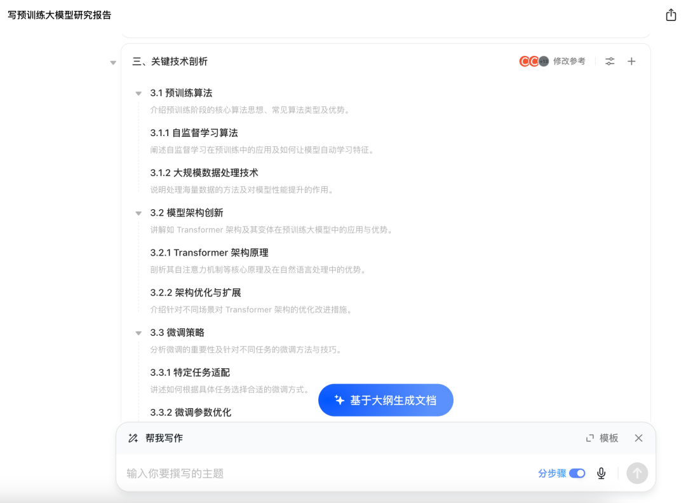Click the pencil icon next to 帮我写作
686x503 pixels.
pyautogui.click(x=132, y=438)
